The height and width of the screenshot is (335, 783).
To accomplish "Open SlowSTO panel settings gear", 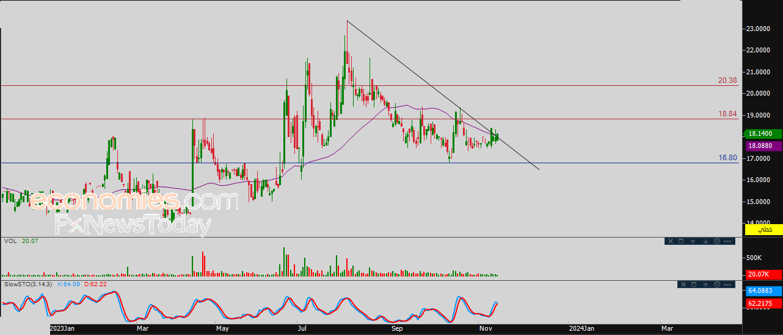I will click(x=717, y=284).
